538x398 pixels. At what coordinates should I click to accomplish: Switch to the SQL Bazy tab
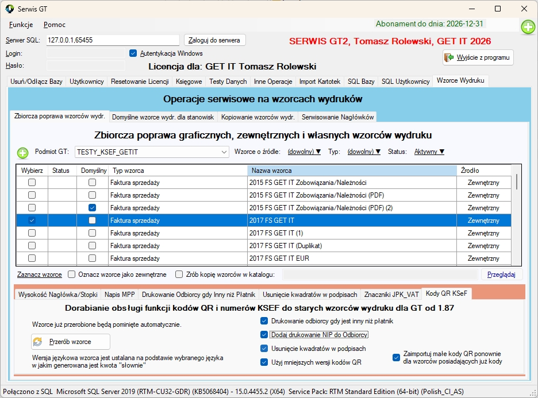[360, 82]
